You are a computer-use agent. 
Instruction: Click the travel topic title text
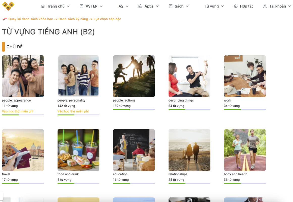6,174
